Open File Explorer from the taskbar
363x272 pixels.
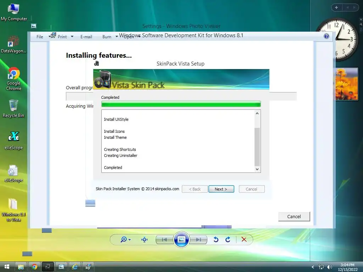tap(21, 267)
